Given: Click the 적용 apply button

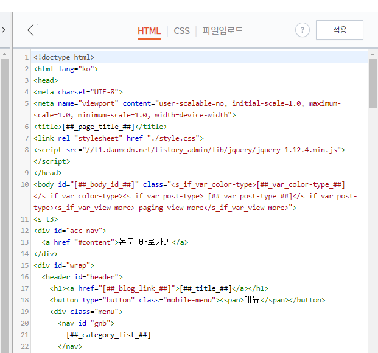Looking at the screenshot, I should click(x=340, y=30).
